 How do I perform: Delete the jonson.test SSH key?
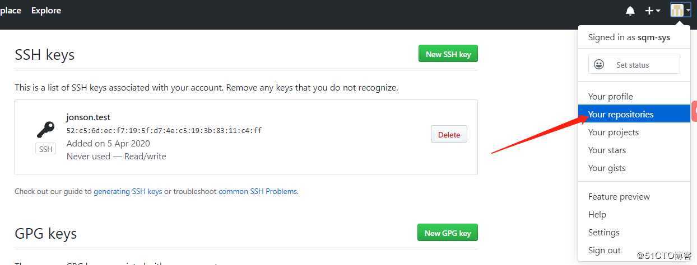tap(449, 134)
